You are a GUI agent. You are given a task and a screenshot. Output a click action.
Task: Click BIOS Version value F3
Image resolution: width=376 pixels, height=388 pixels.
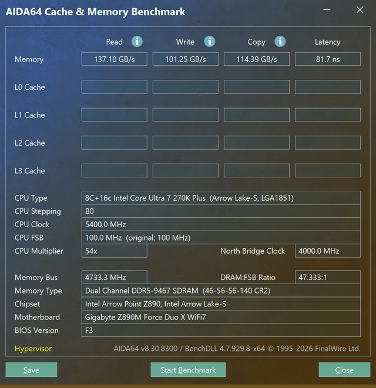pyautogui.click(x=221, y=330)
